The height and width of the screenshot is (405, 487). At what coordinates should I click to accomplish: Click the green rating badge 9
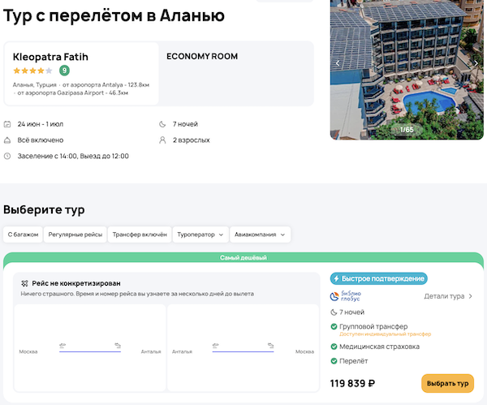pos(64,71)
